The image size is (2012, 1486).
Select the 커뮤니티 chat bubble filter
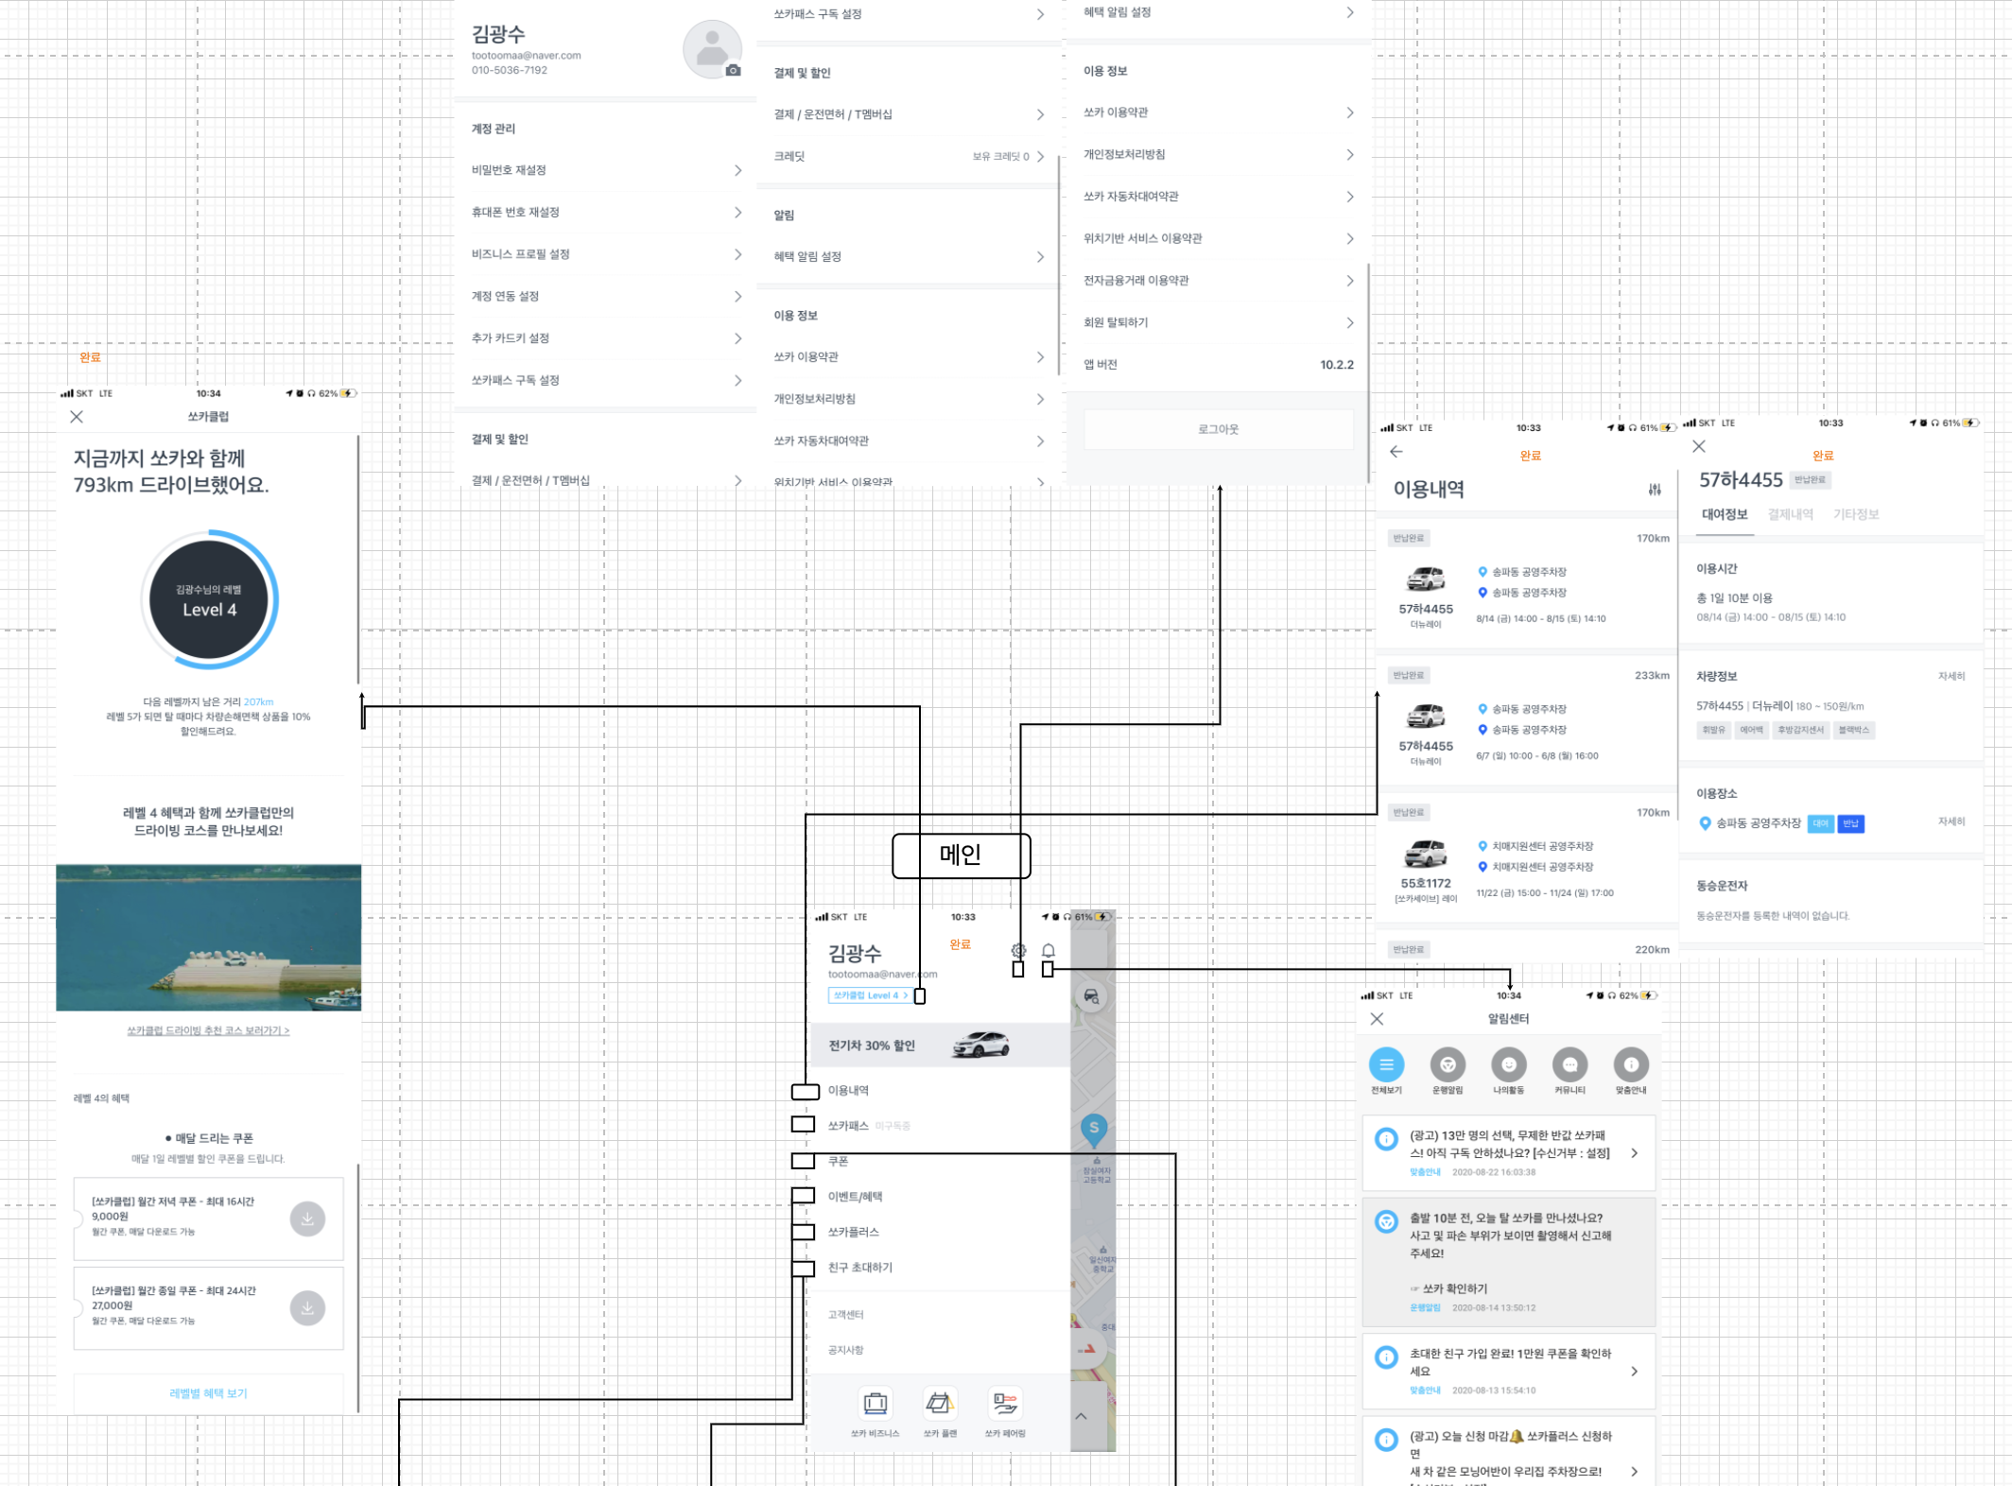coord(1570,1065)
